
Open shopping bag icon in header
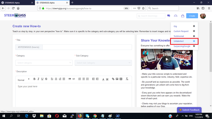point(183,16)
